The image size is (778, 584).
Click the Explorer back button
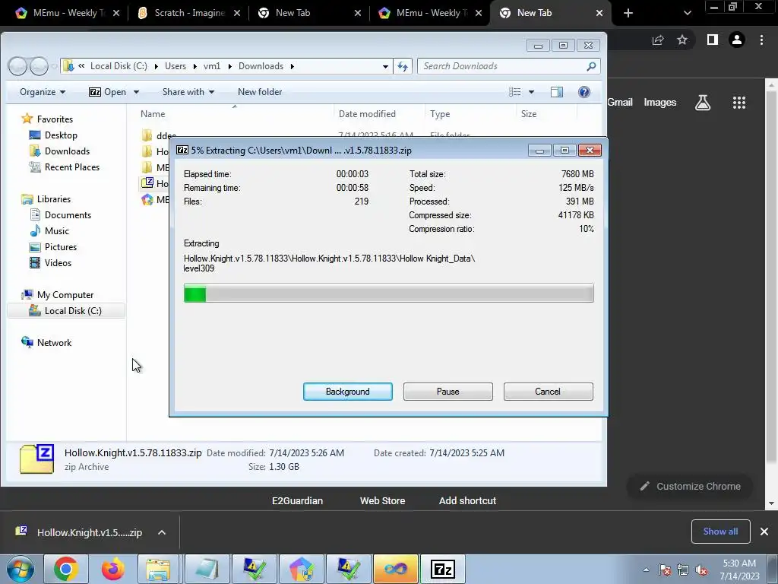coord(18,66)
